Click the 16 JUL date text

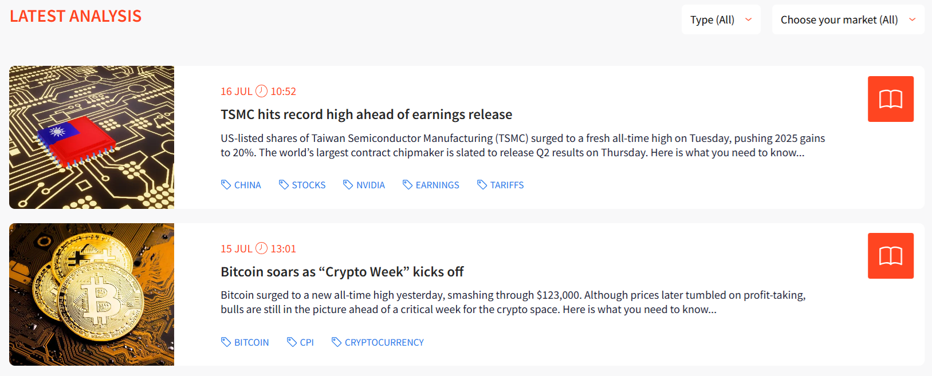[x=237, y=92]
